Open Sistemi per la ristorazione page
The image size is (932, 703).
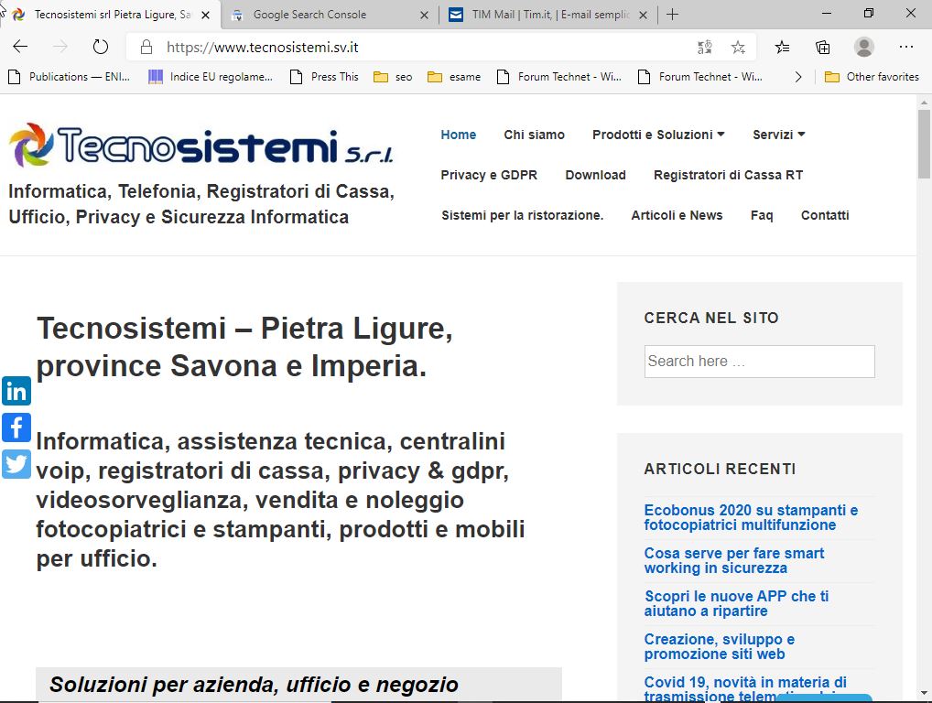[x=523, y=216]
